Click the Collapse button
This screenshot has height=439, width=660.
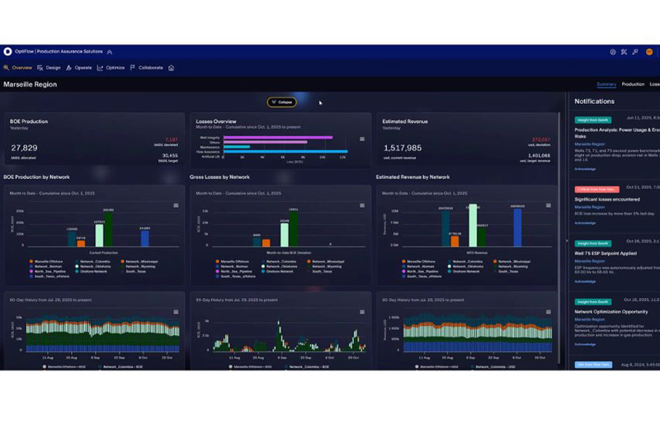281,102
